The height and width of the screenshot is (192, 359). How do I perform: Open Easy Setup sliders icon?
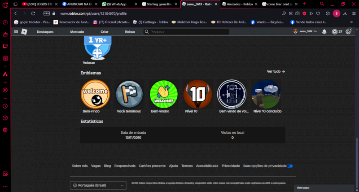pos(354,13)
